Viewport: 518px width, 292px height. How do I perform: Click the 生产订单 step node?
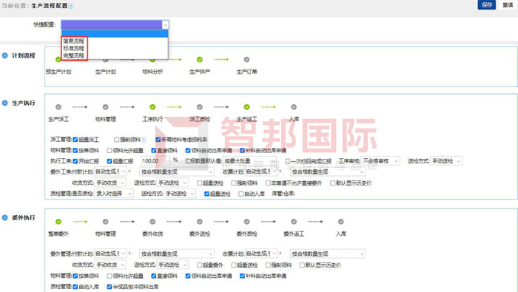click(246, 60)
